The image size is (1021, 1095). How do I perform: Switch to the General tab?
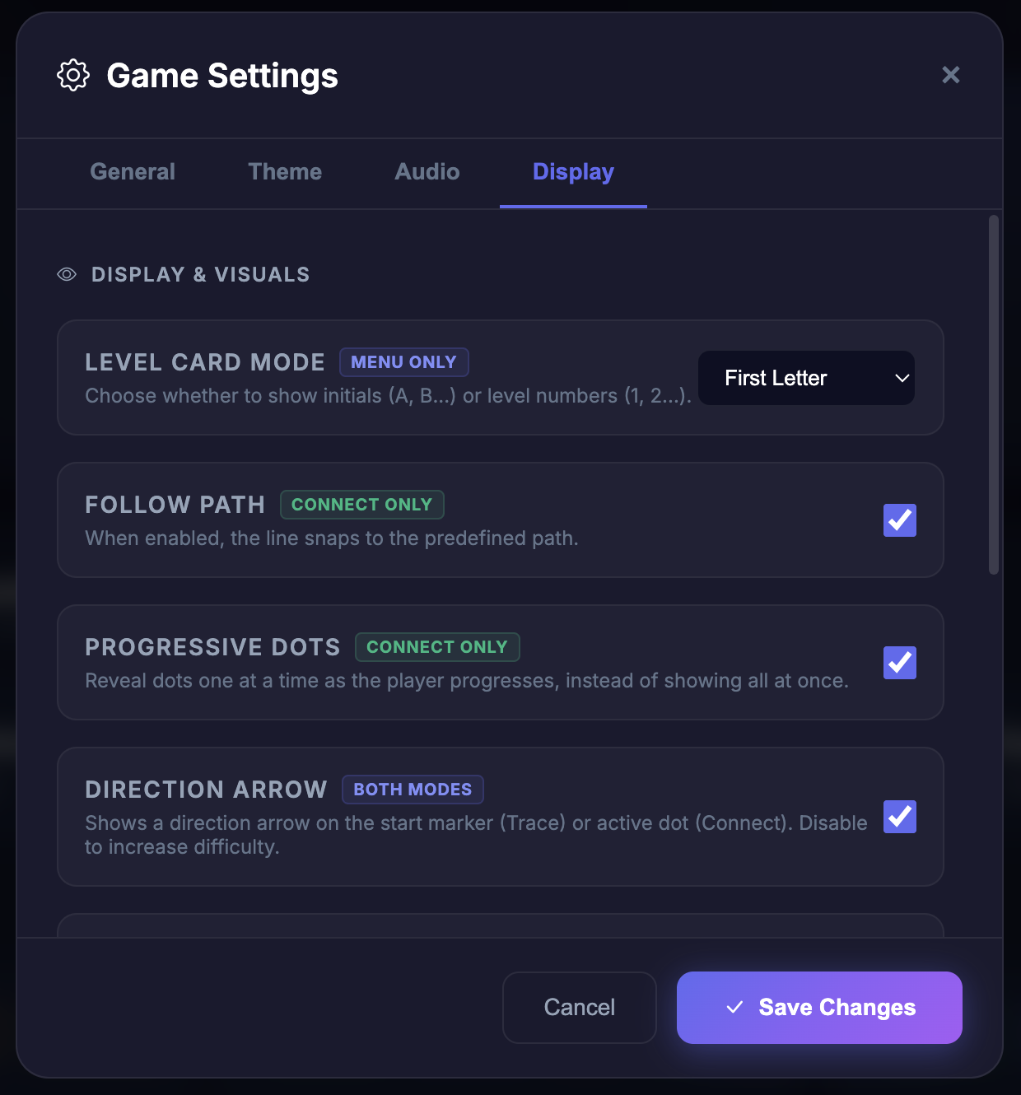coord(132,172)
